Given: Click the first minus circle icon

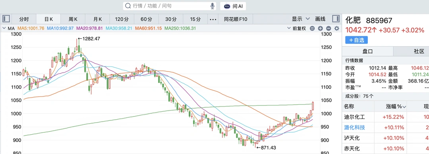Looking at the screenshot, I should (312, 28).
